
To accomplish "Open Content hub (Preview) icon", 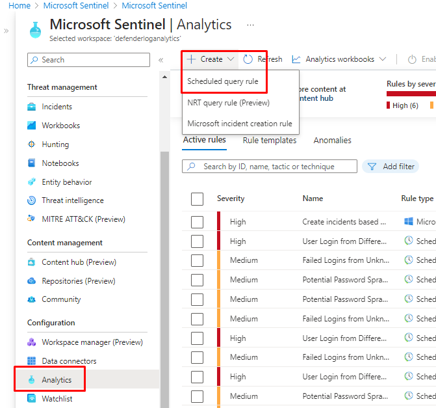I will pyautogui.click(x=32, y=262).
